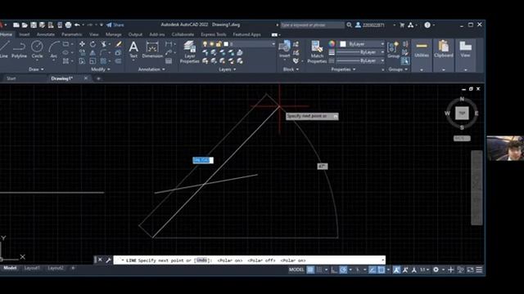Open the Utilities panel icon
The height and width of the screenshot is (294, 524).
click(x=422, y=49)
